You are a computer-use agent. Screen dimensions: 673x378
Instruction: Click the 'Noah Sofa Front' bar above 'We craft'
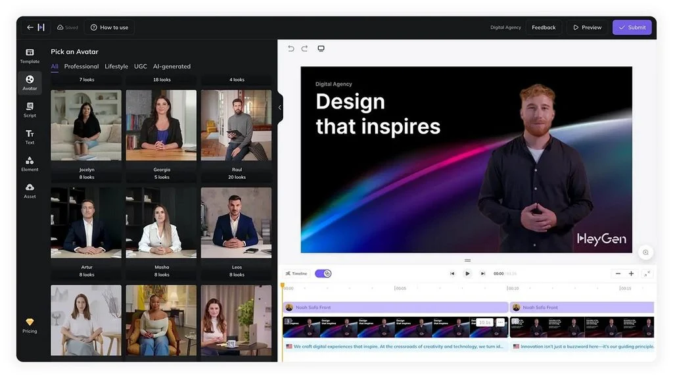pos(395,307)
